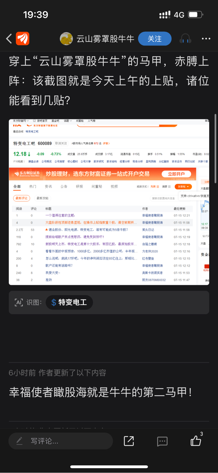Follow the author with 关注 button
The height and width of the screenshot is (473, 218).
pyautogui.click(x=155, y=39)
